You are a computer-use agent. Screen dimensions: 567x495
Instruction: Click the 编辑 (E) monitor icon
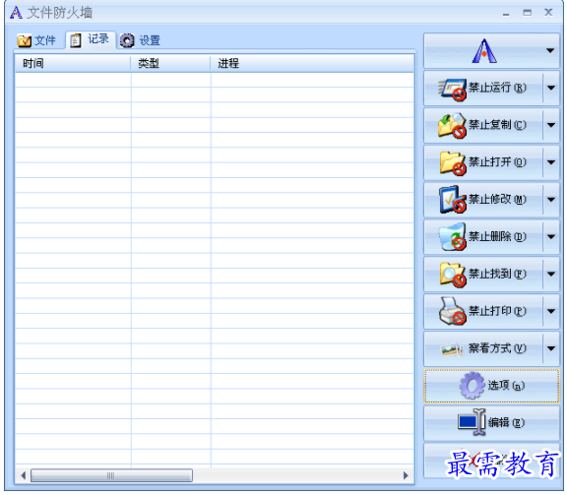[472, 422]
